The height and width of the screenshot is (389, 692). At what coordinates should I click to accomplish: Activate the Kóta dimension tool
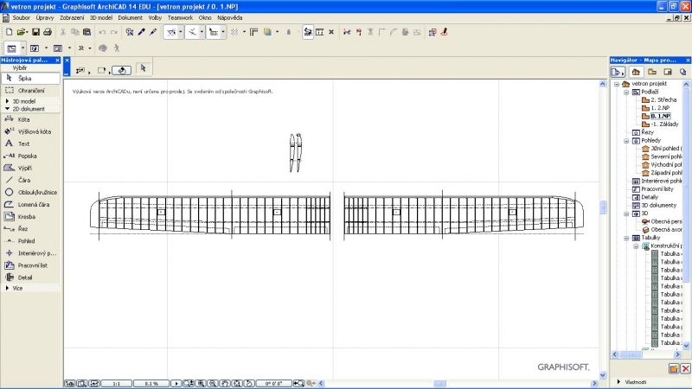coord(24,119)
